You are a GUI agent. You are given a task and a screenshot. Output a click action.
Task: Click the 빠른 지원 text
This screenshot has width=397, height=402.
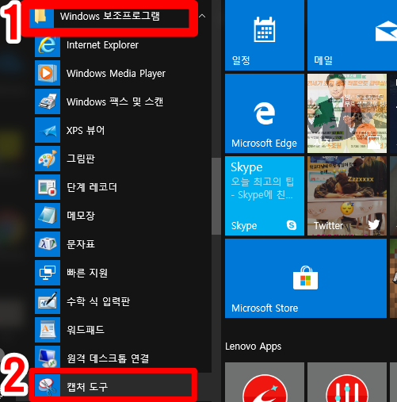pos(87,273)
